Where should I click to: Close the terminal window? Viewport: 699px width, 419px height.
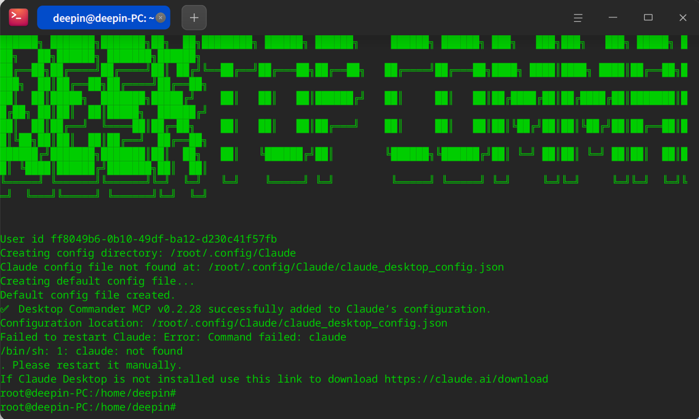[683, 18]
